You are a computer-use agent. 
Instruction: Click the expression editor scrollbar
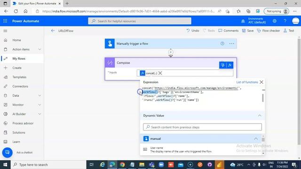pyautogui.click(x=263, y=98)
